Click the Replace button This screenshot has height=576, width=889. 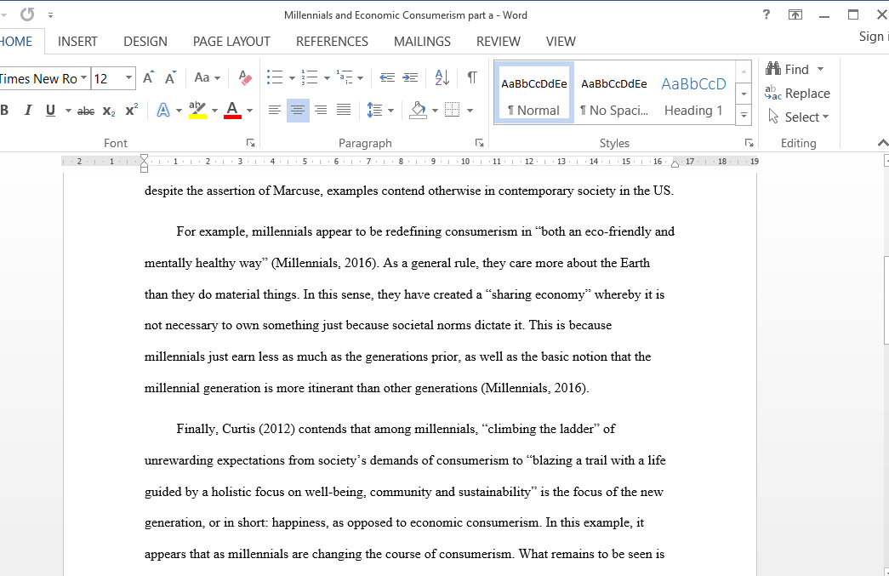click(x=797, y=93)
